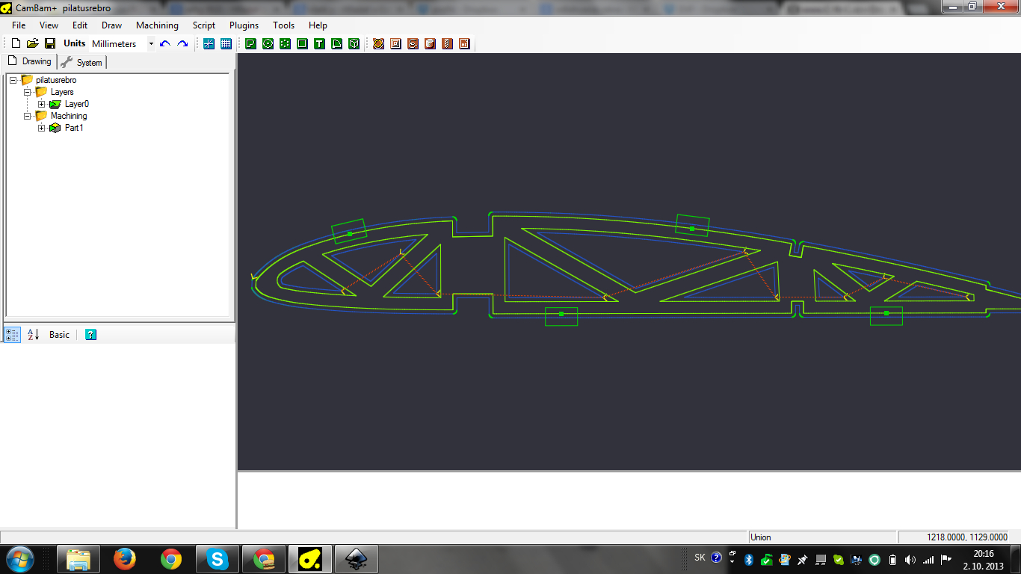Launch Firefox from the taskbar
Viewport: 1021px width, 574px height.
(125, 559)
